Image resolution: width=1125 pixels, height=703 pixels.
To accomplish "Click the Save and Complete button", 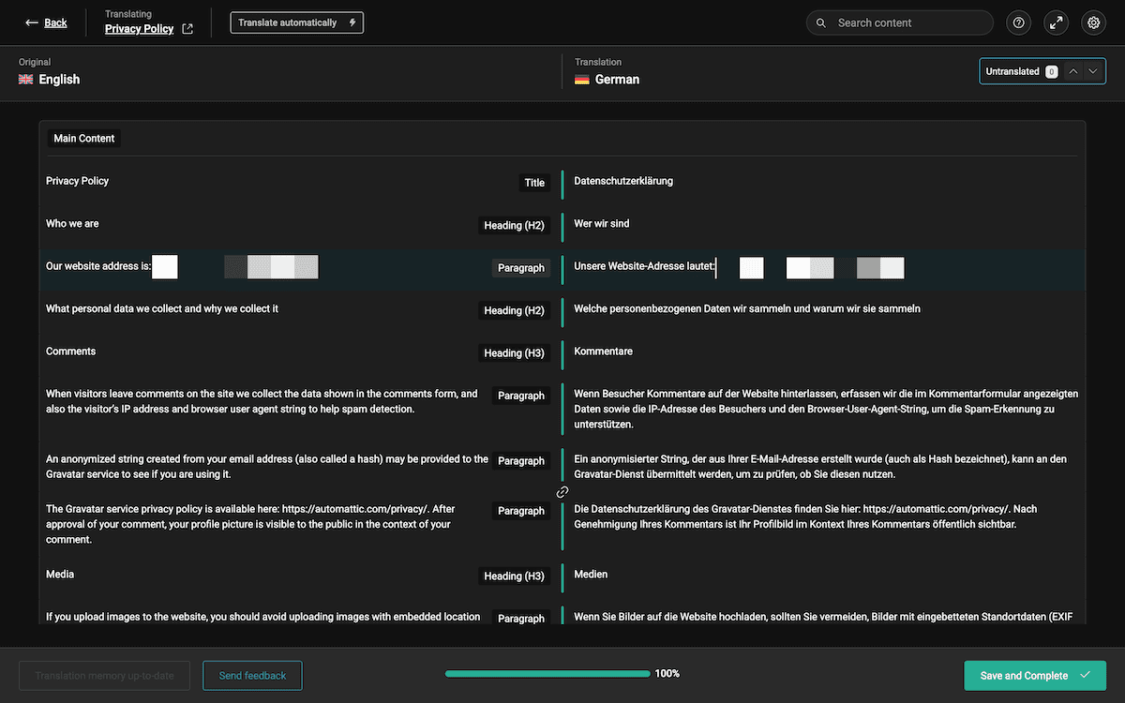I will click(x=1035, y=675).
